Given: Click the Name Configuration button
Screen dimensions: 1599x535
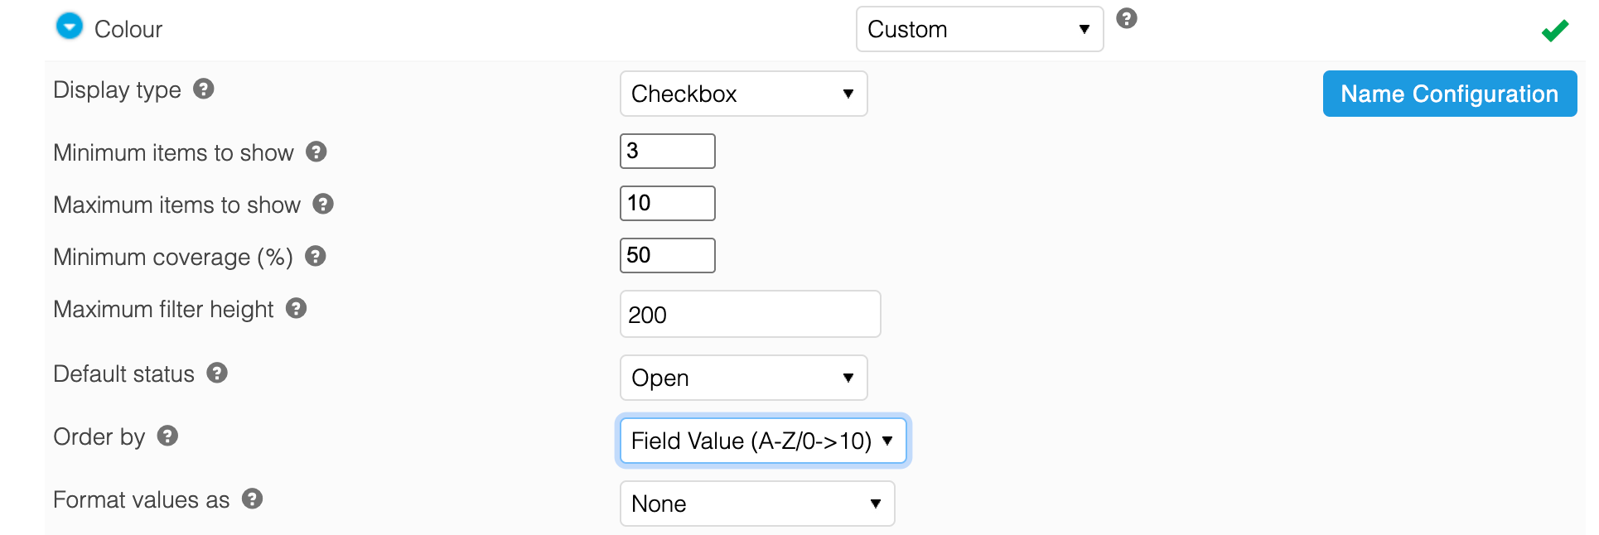Looking at the screenshot, I should coord(1449,94).
